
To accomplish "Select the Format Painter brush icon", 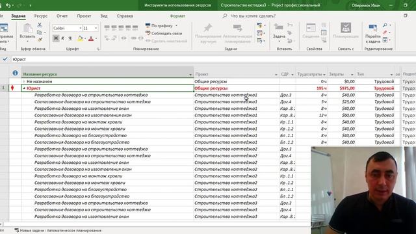I will (40, 40).
